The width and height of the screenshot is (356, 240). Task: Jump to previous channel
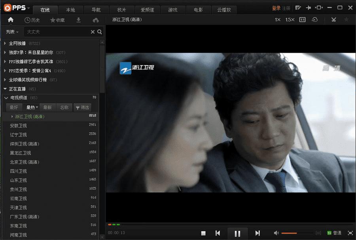pos(218,233)
